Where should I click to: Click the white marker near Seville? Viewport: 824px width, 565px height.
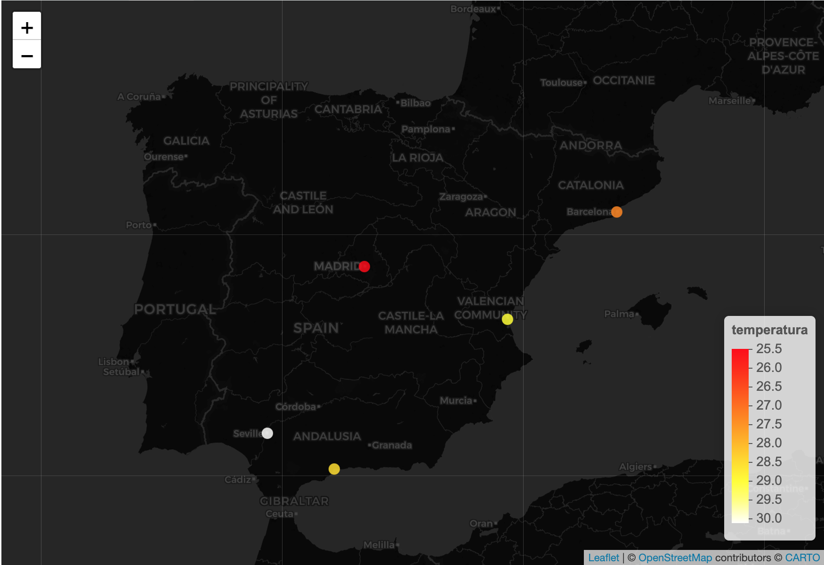267,433
